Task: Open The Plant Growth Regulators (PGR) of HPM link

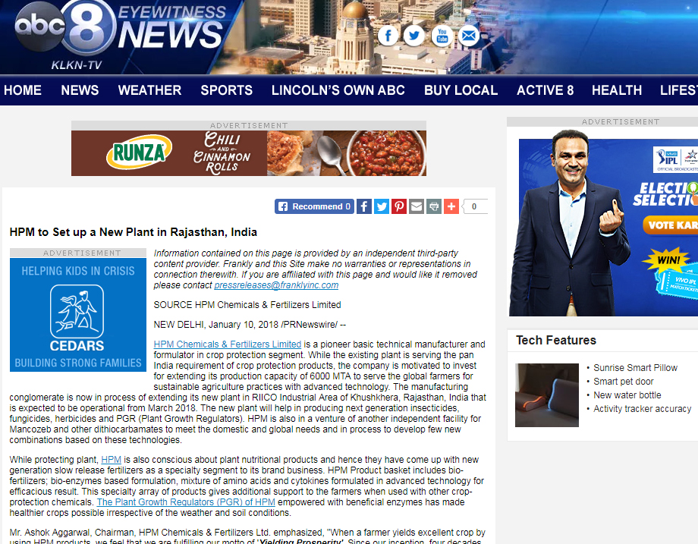Action: coord(186,502)
